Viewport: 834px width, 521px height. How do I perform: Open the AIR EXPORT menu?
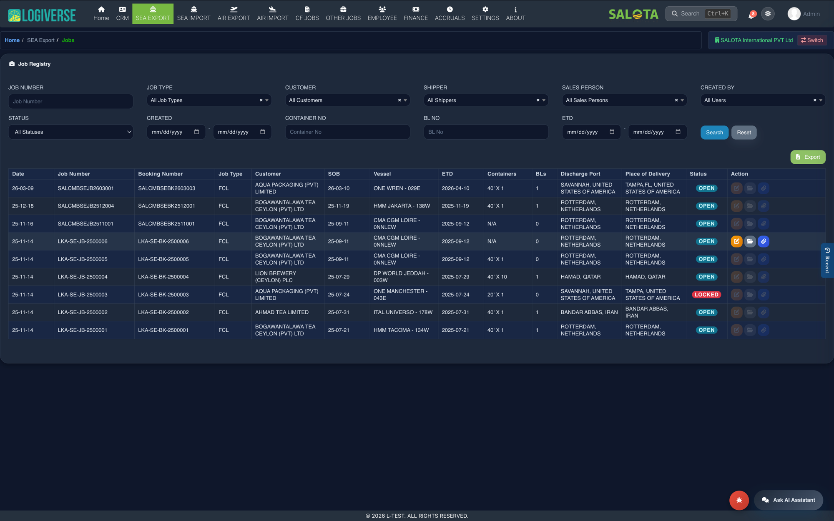(234, 14)
